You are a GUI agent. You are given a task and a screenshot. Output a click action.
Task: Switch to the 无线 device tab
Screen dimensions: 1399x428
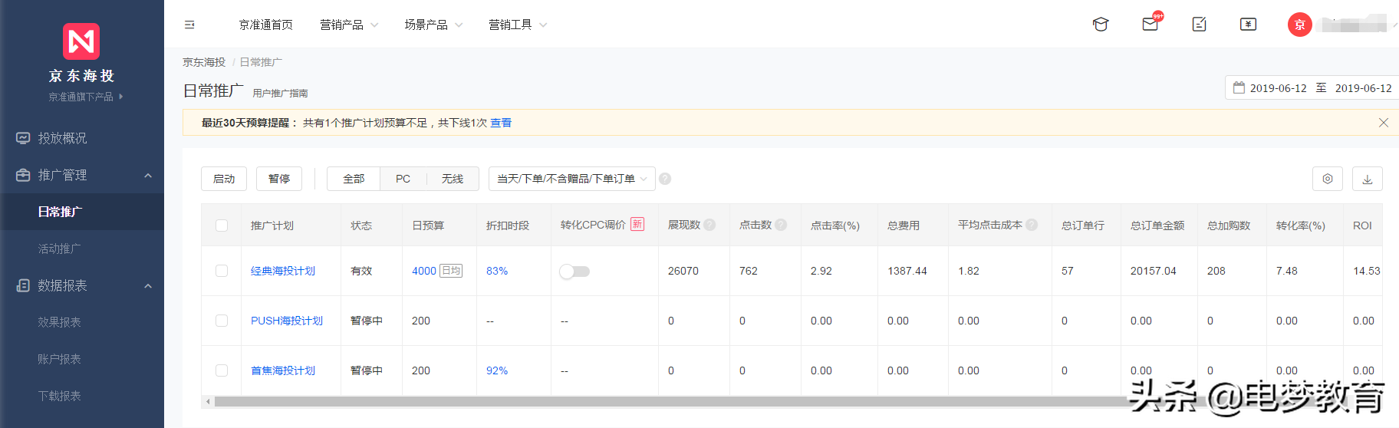(453, 179)
